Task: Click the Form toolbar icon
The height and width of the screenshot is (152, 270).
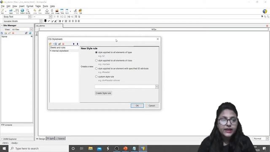Action: (x=67, y=11)
